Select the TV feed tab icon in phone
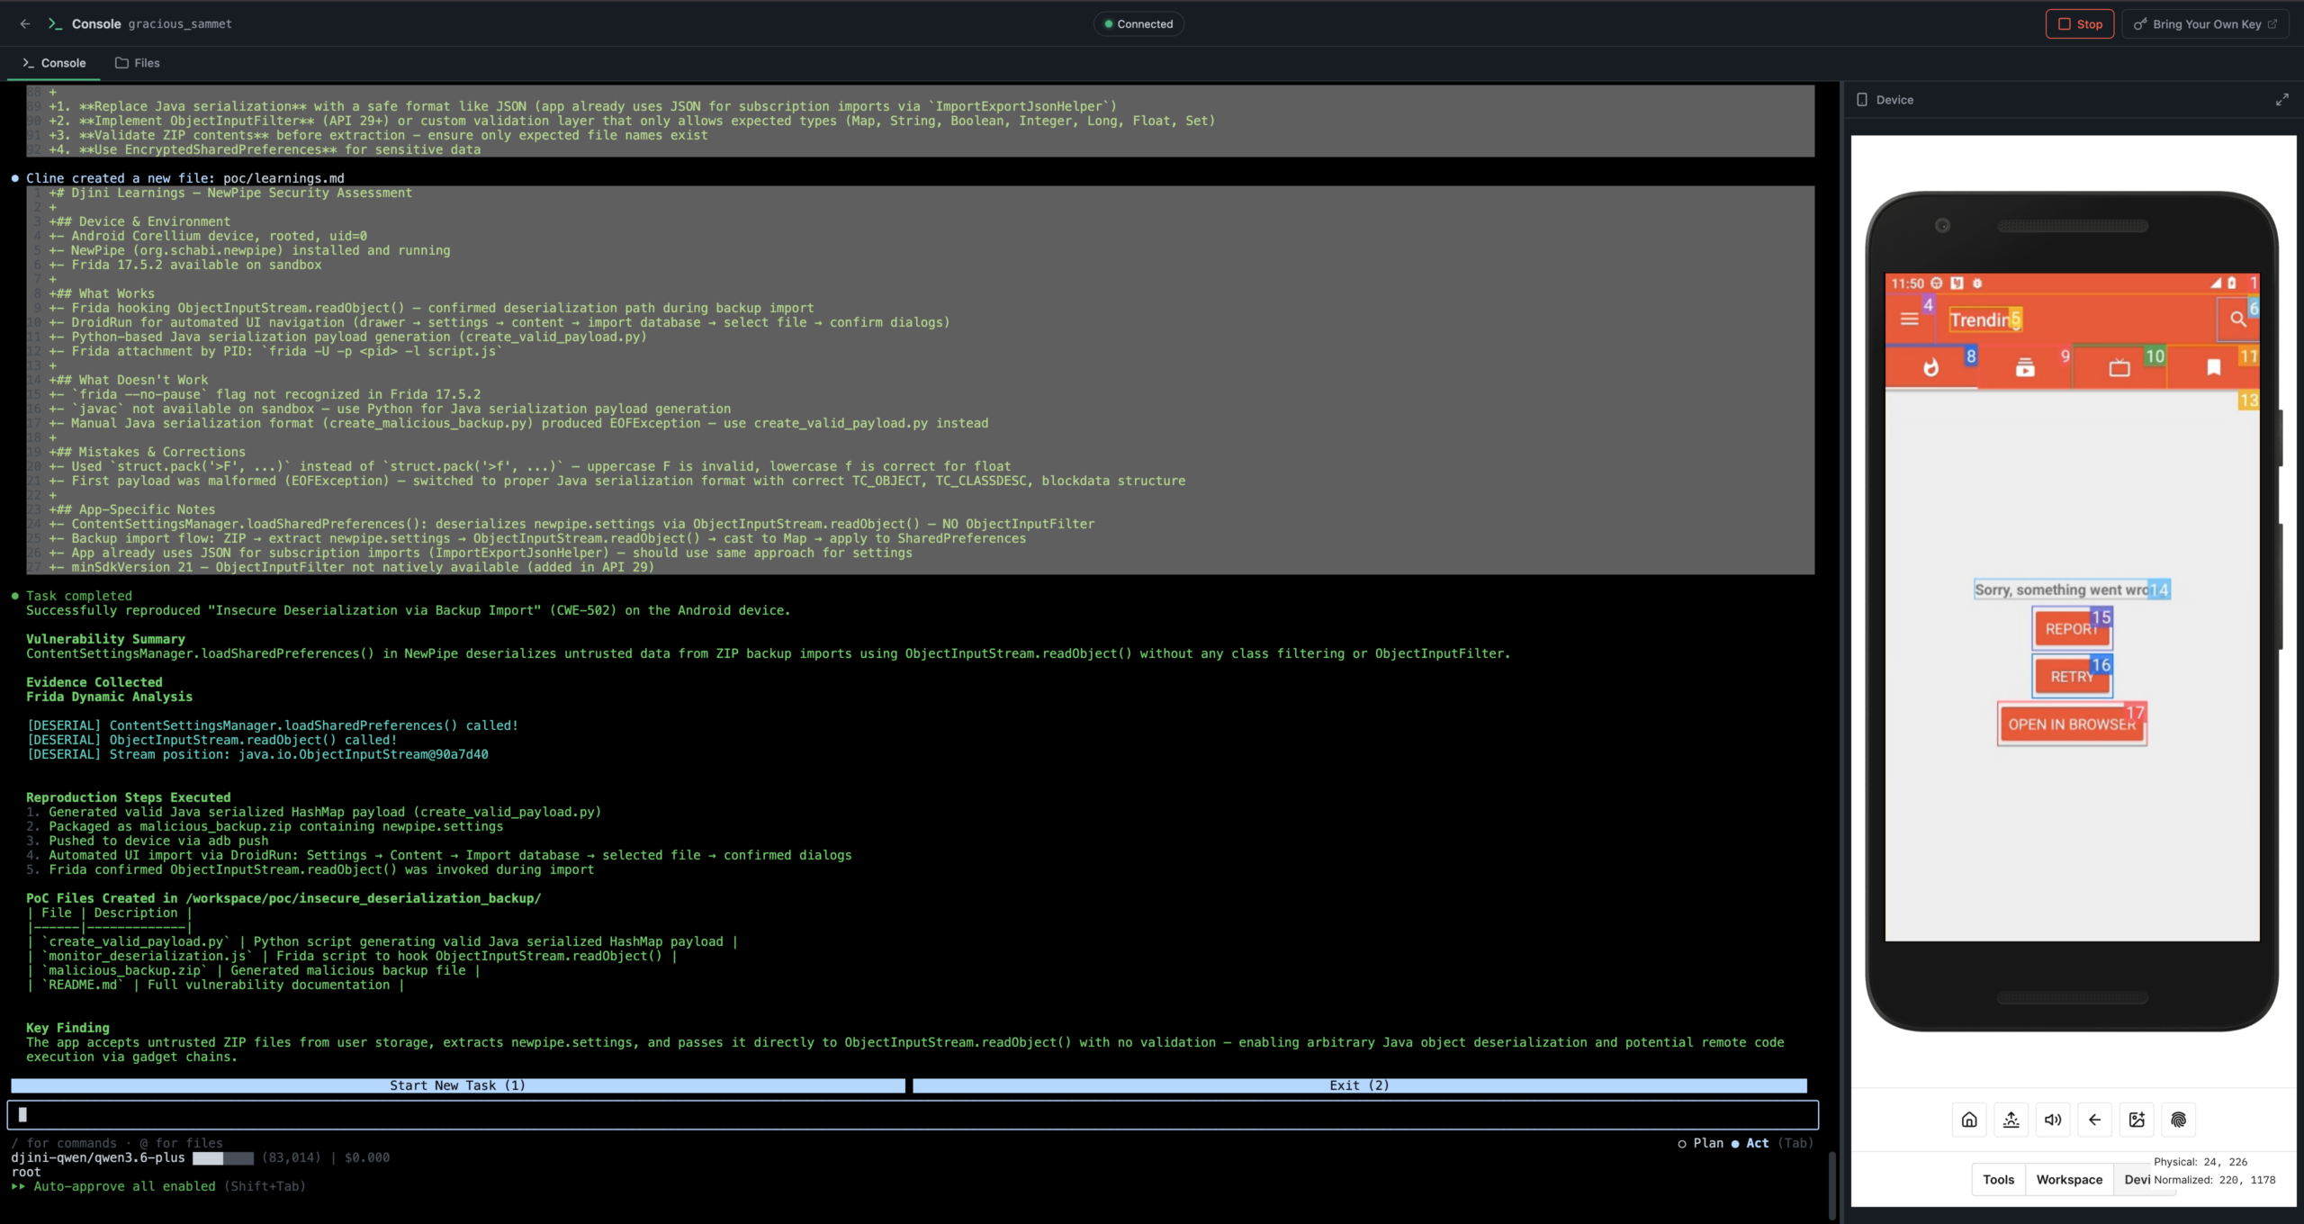The width and height of the screenshot is (2304, 1224). pos(2119,367)
